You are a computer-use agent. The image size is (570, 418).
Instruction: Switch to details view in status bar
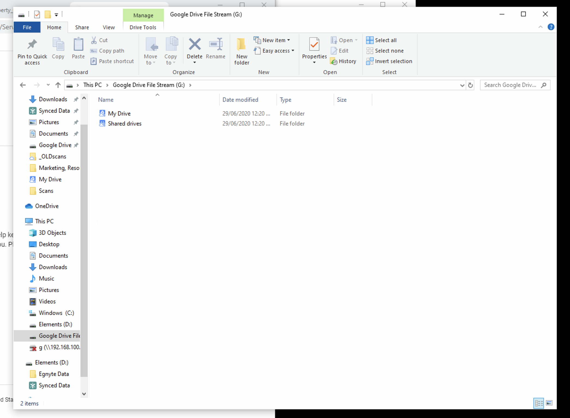539,403
